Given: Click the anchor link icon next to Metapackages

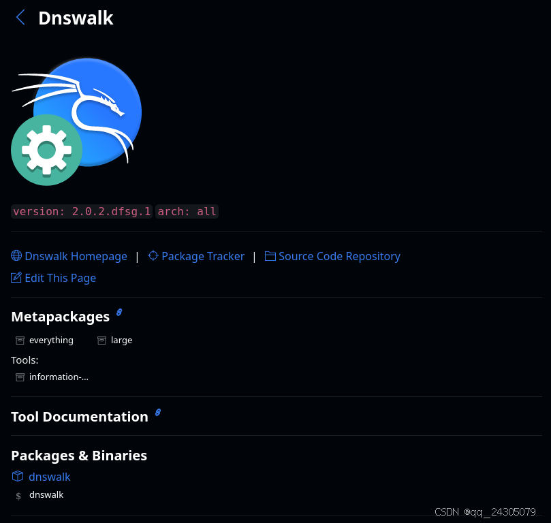Looking at the screenshot, I should coord(119,313).
